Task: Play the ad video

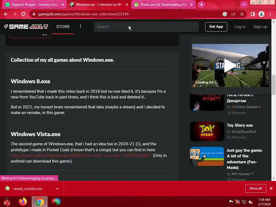Action: click(230, 65)
